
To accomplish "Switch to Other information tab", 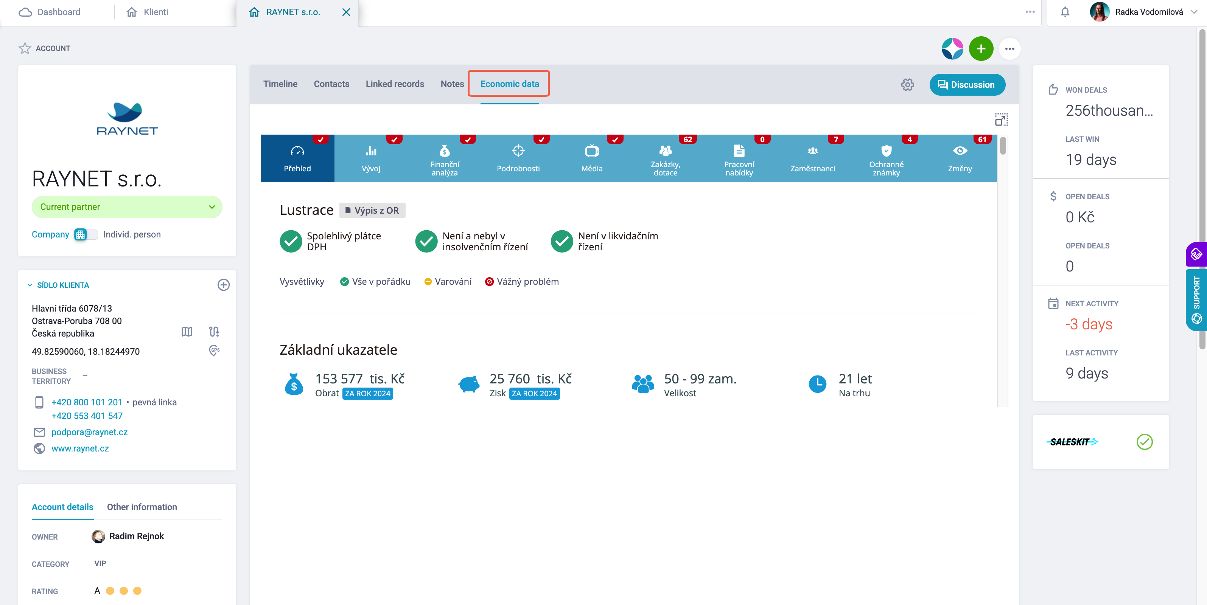I will (x=142, y=507).
